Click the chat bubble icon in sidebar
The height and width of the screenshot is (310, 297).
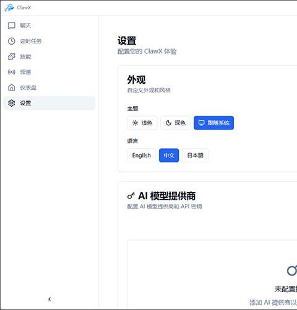(x=12, y=25)
